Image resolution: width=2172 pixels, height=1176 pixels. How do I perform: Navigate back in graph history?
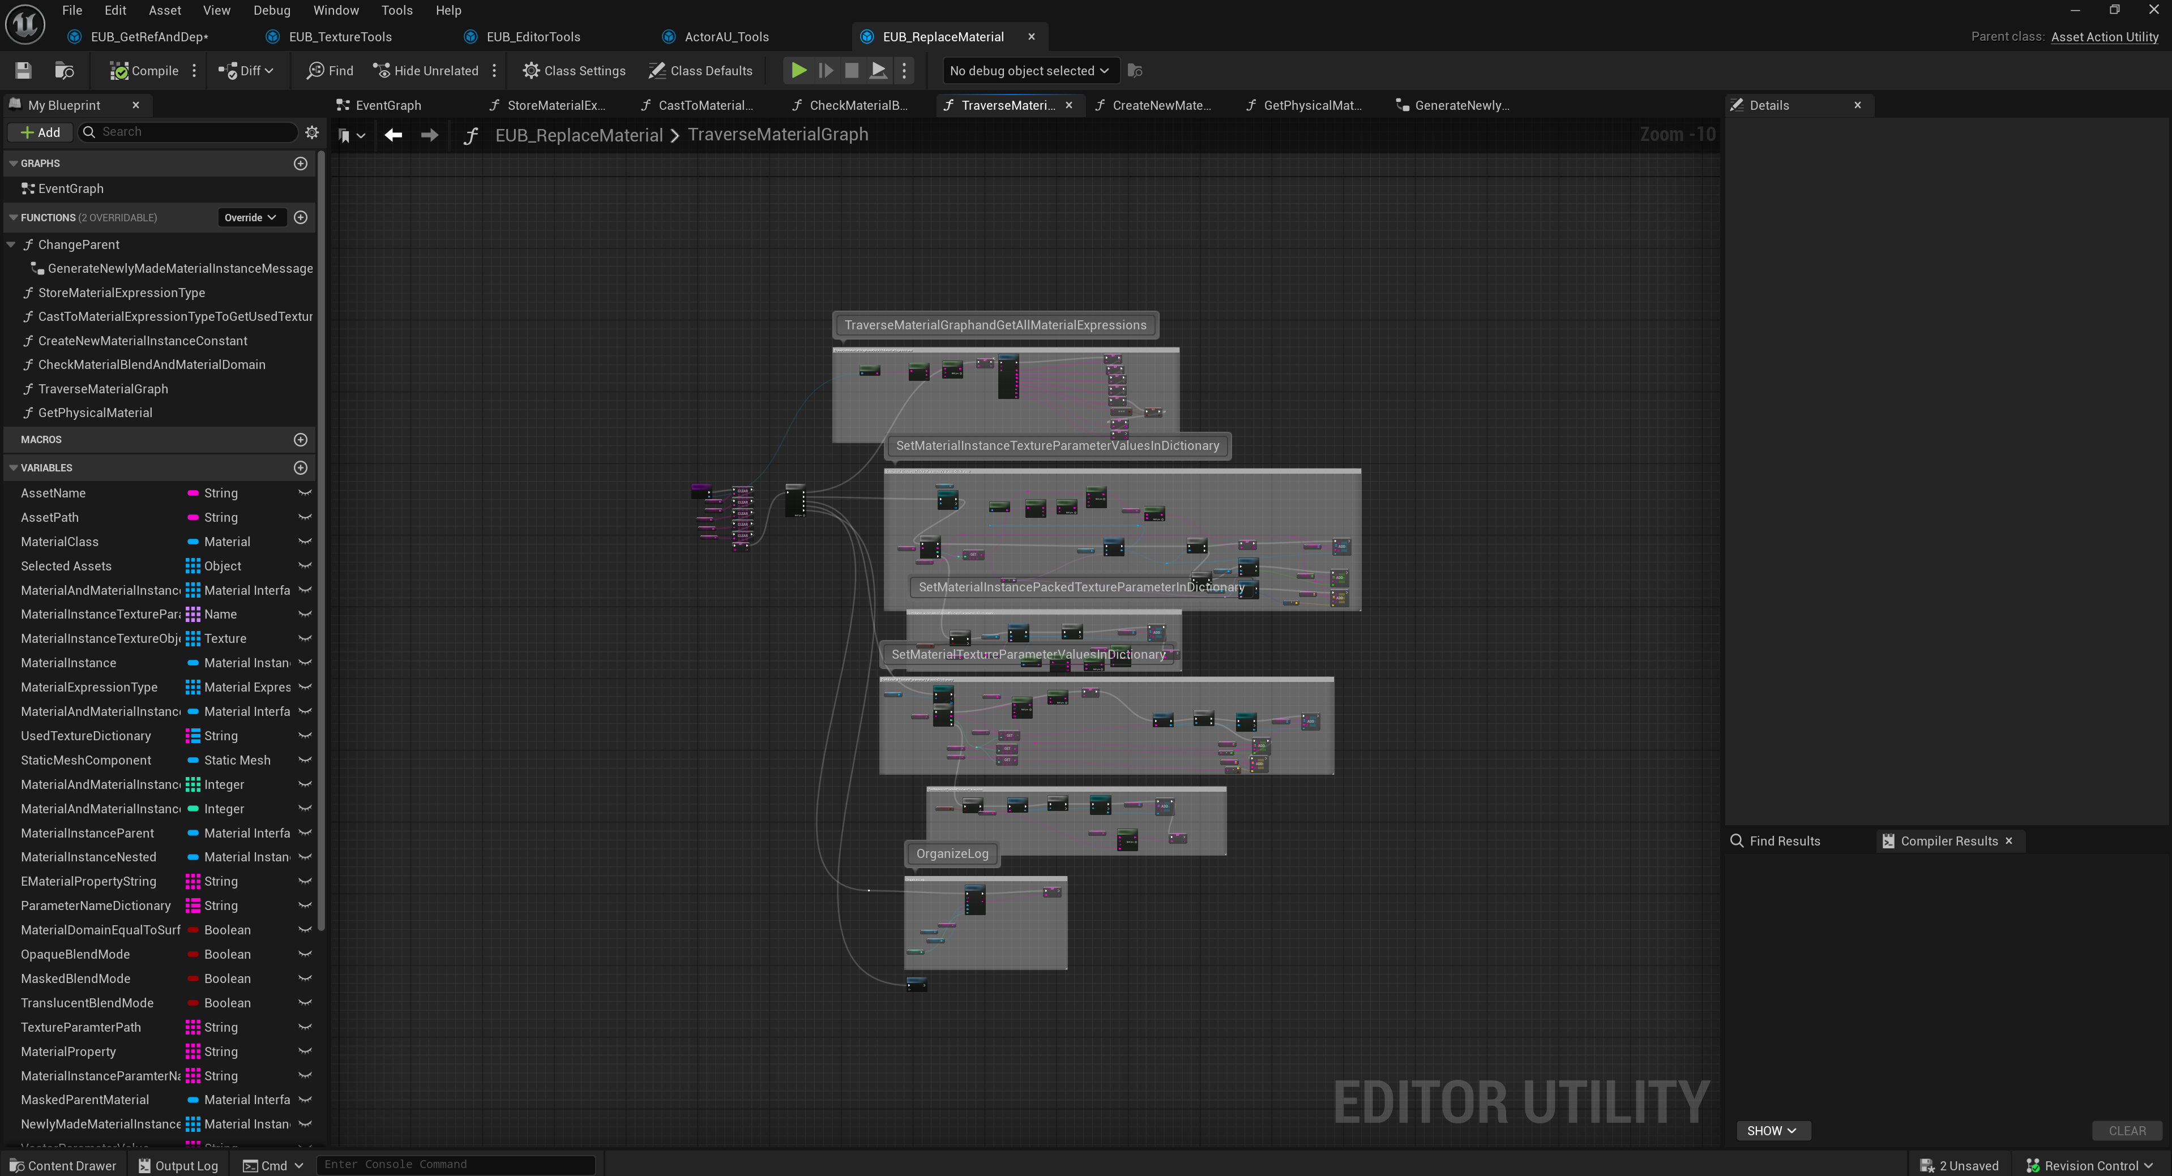point(393,135)
